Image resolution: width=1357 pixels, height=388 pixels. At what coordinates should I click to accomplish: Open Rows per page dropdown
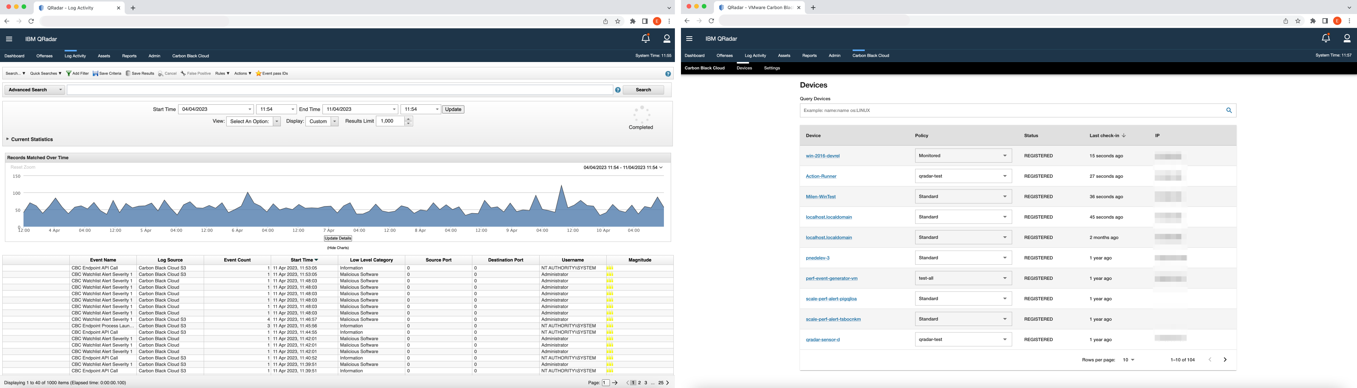tap(1128, 360)
